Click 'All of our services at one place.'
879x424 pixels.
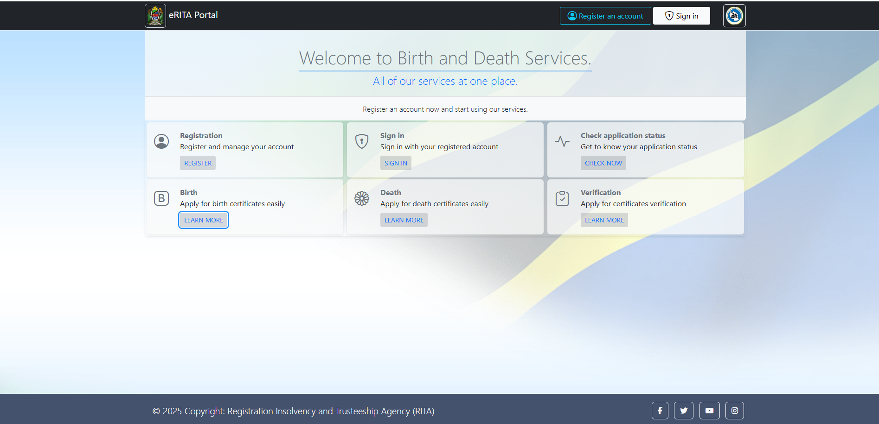point(445,81)
